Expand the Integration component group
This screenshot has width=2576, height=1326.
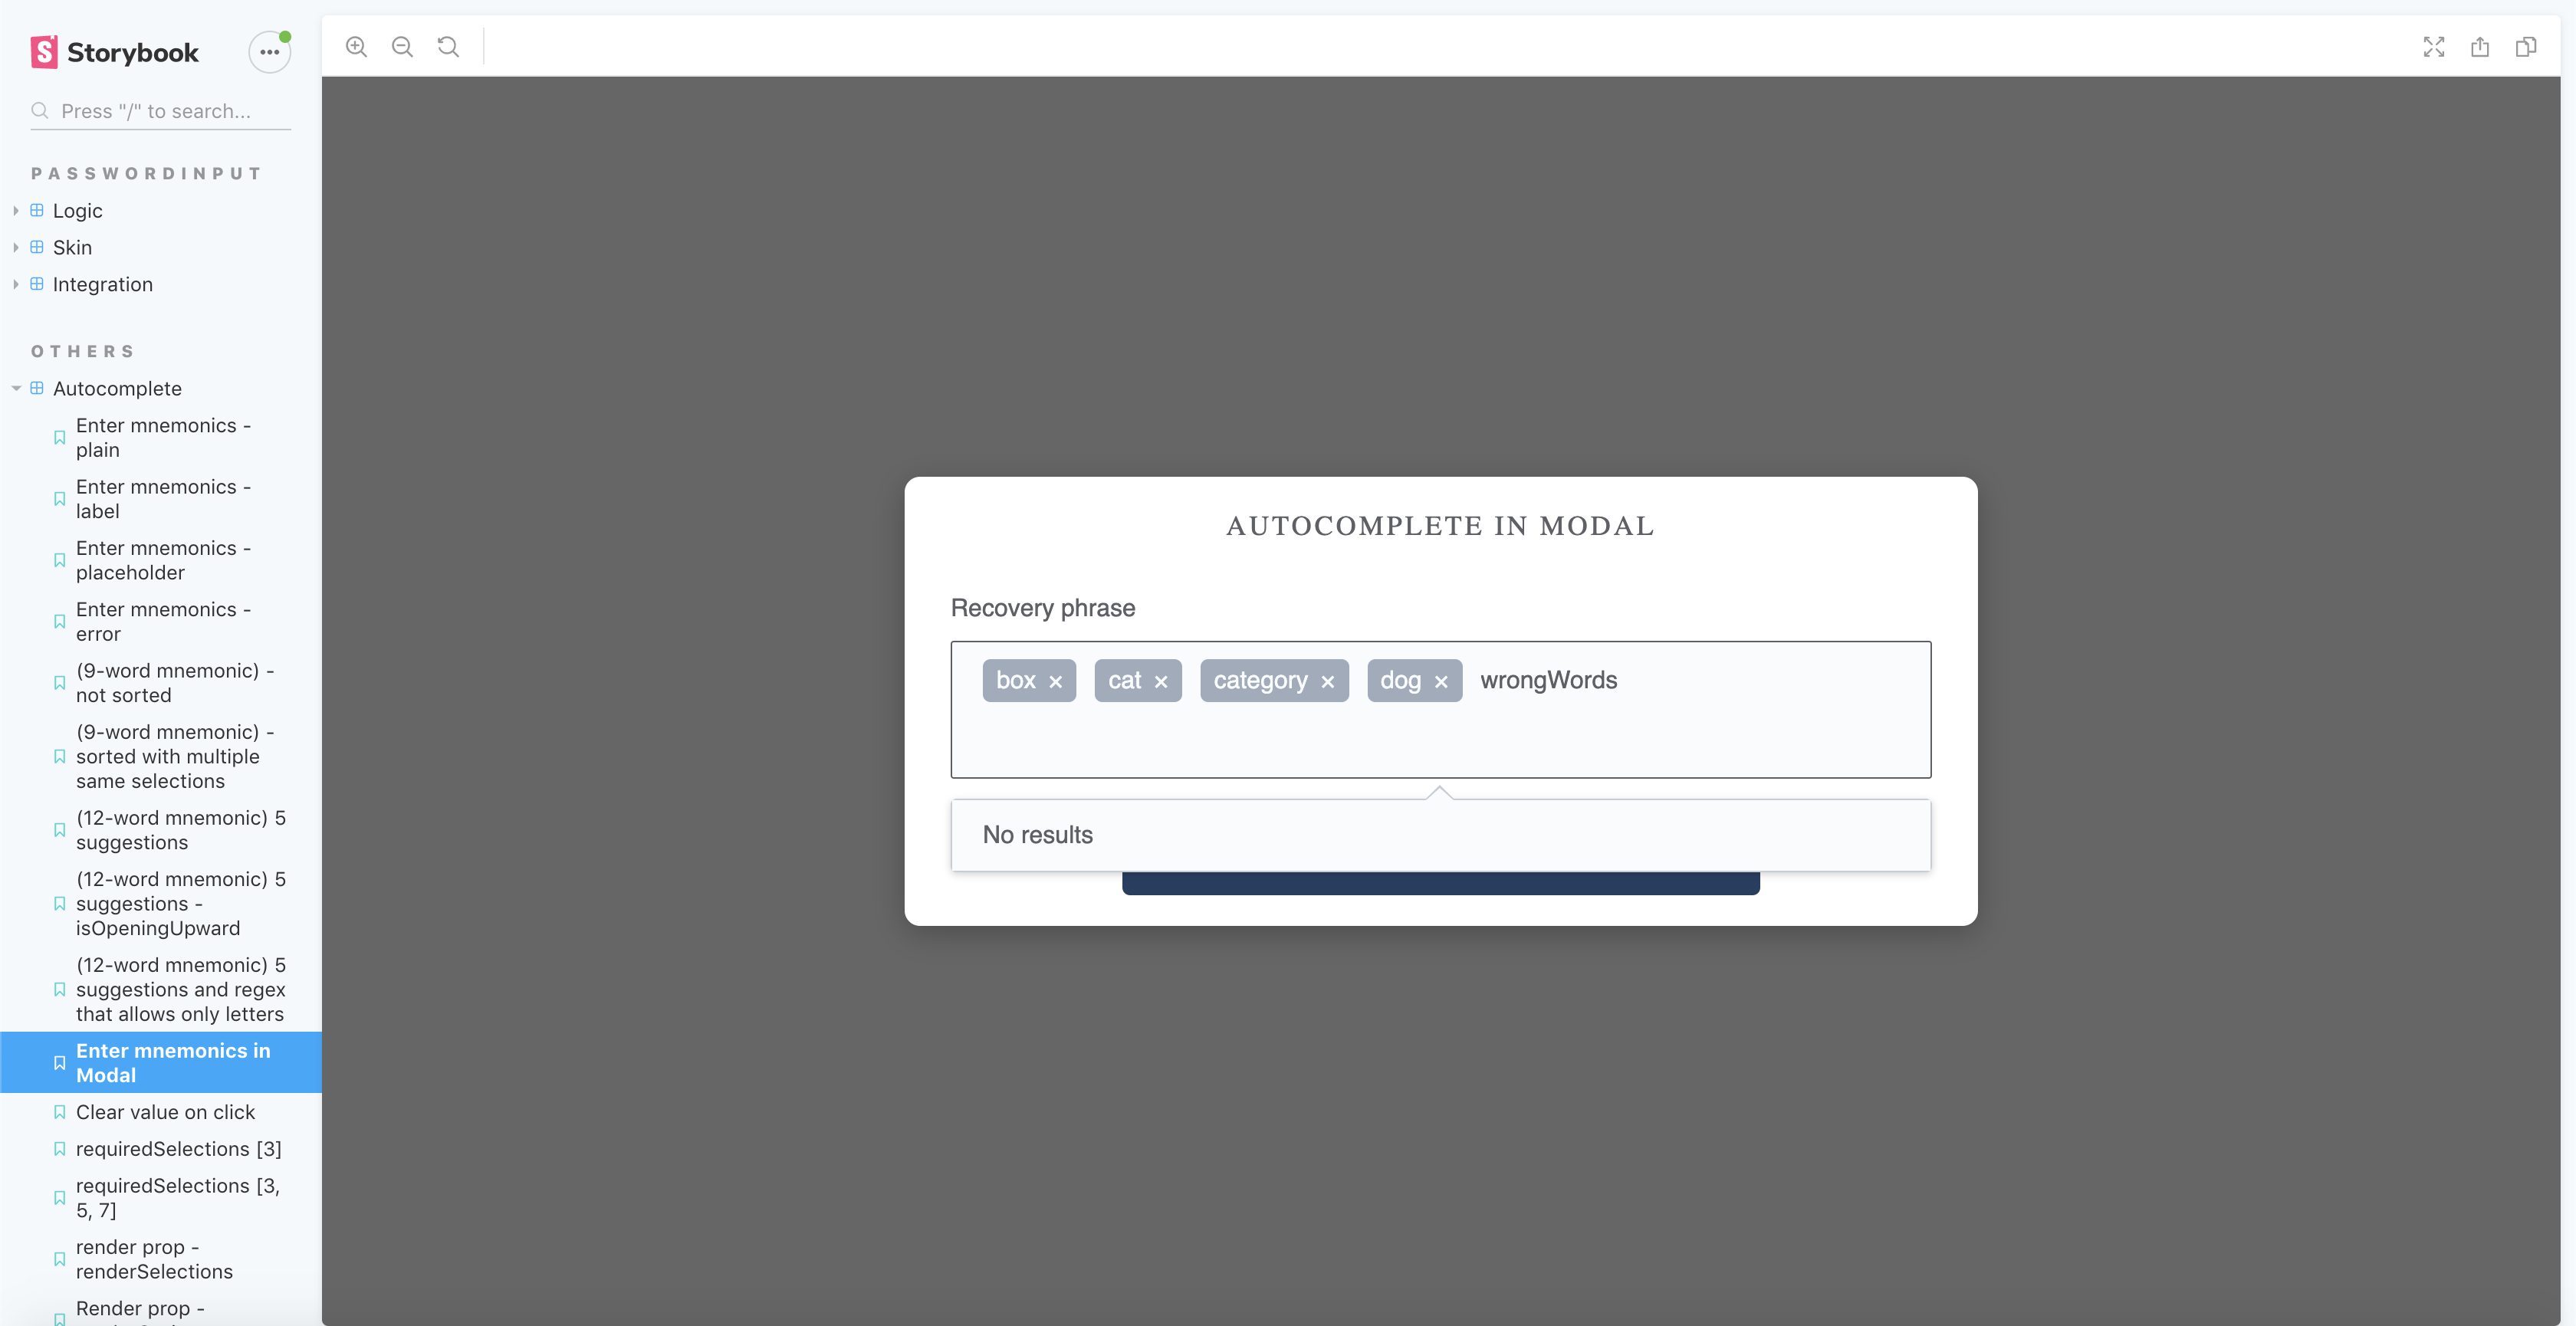click(102, 285)
